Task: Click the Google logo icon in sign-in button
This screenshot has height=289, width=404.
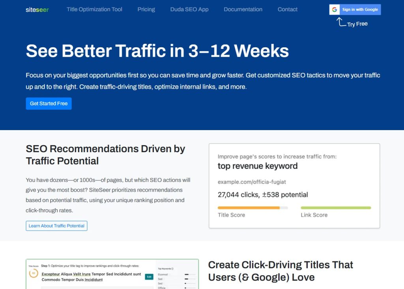Action: tap(335, 9)
